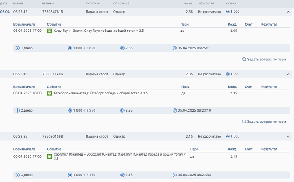Click the РЕЗУЛЬТАТ column header

click(206, 3)
